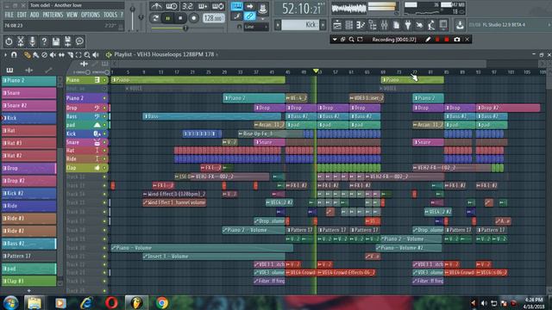Click the tempo tapper person icon
This screenshot has width=552, height=310.
tap(431, 25)
